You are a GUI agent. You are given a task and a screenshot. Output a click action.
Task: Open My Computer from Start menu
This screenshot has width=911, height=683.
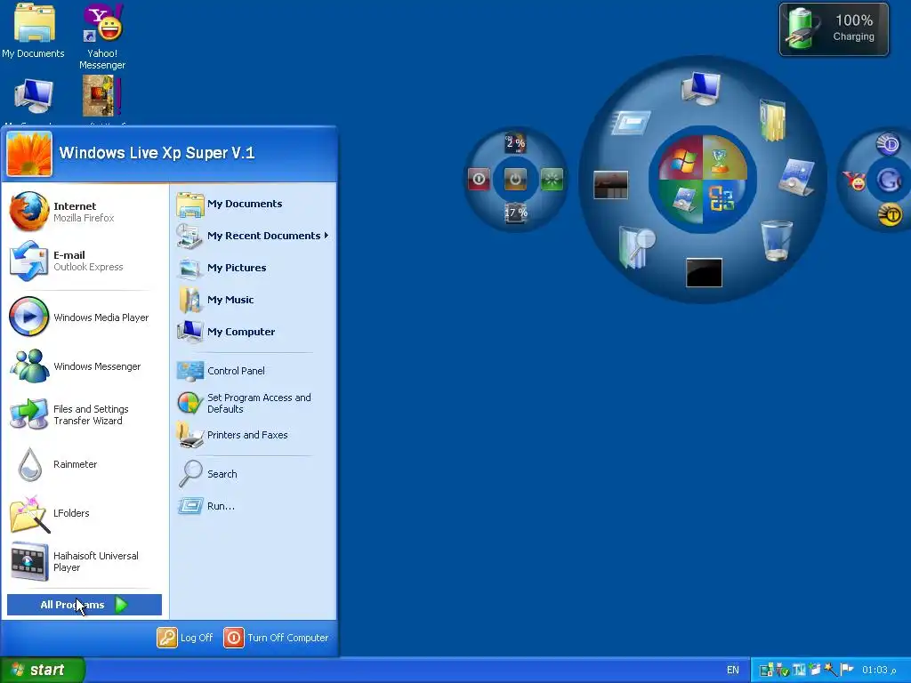tap(253, 332)
